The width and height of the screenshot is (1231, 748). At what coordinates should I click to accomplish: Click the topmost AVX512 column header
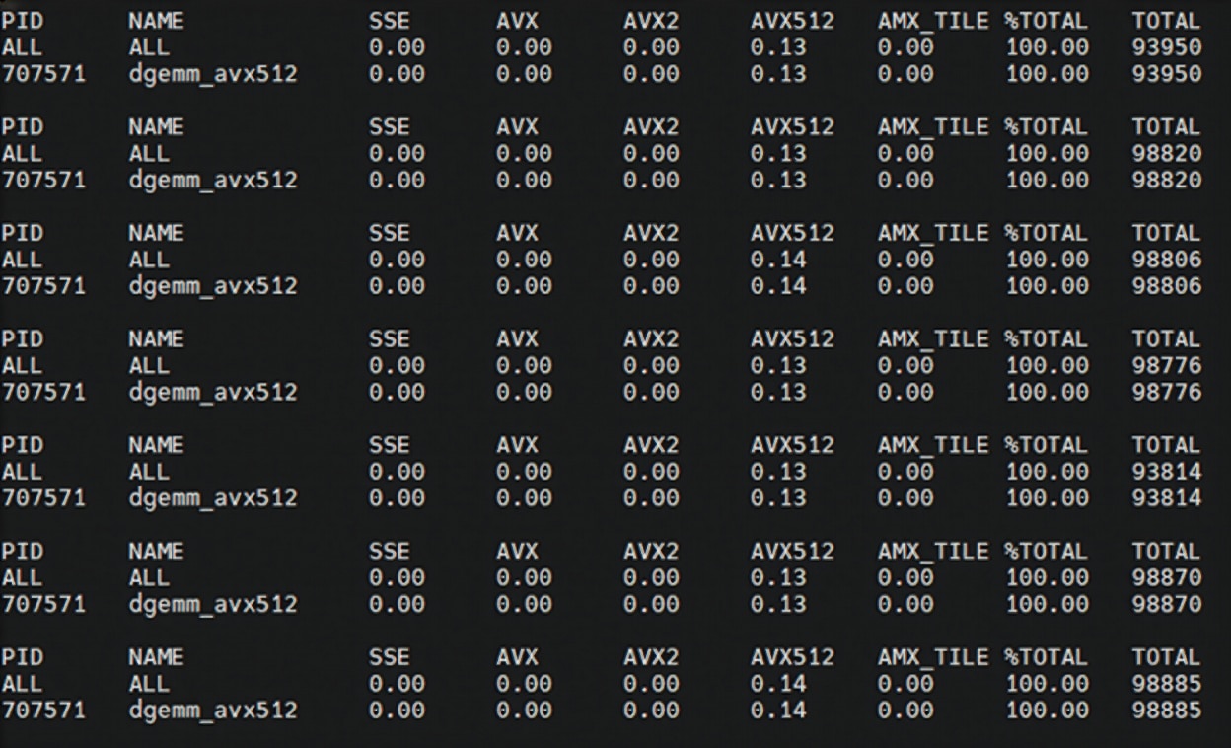791,21
